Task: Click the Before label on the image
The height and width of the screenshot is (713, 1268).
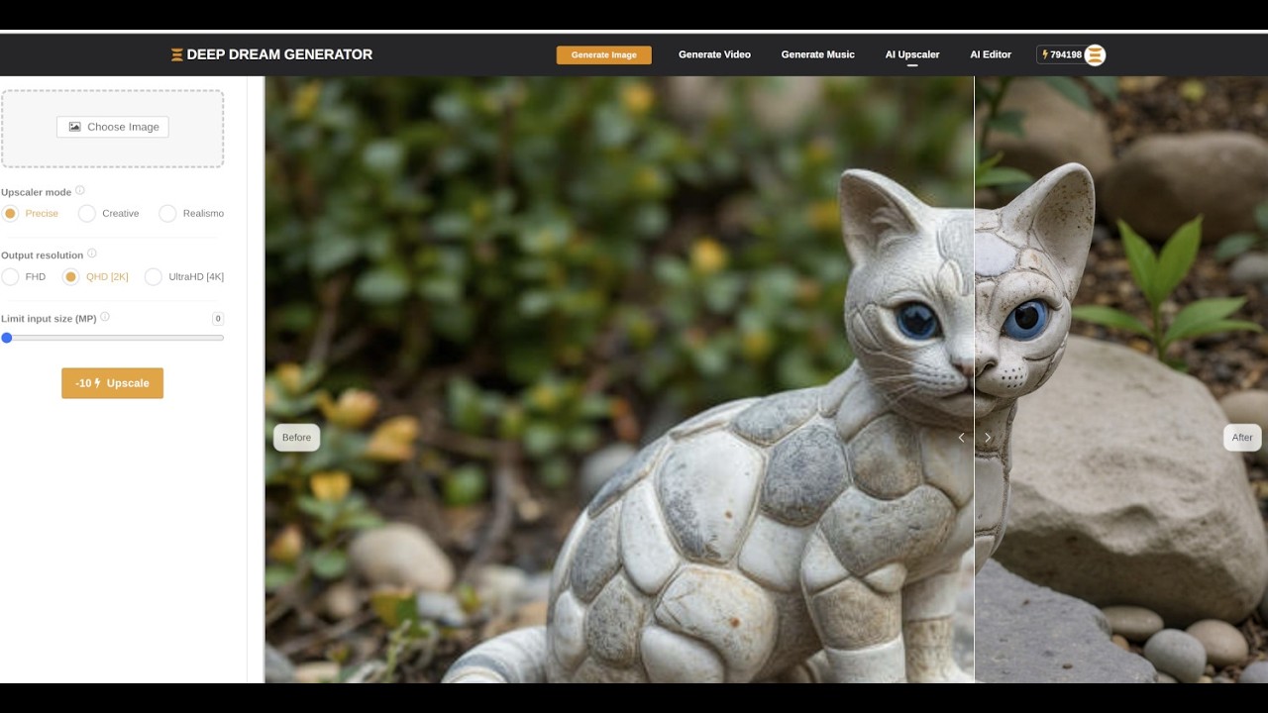Action: 296,437
